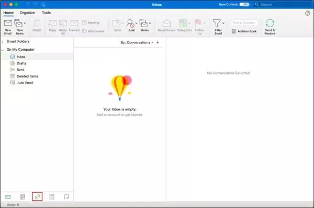
Task: Switch to the Tools tab
Action: tap(46, 13)
